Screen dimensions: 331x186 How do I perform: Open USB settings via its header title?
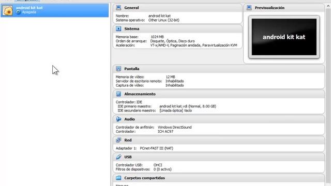pos(128,157)
